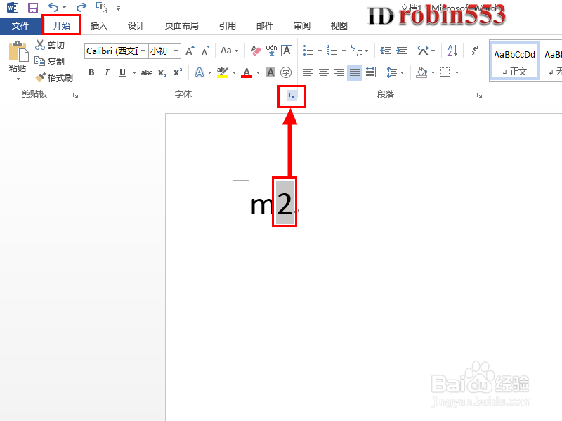Open font name combo box dropdown
Image resolution: width=562 pixels, height=421 pixels.
point(143,51)
